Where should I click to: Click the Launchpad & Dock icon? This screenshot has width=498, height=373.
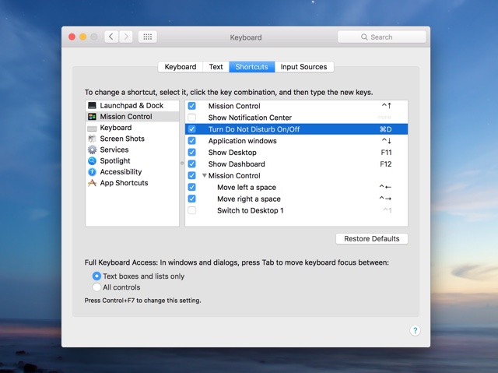pyautogui.click(x=92, y=105)
